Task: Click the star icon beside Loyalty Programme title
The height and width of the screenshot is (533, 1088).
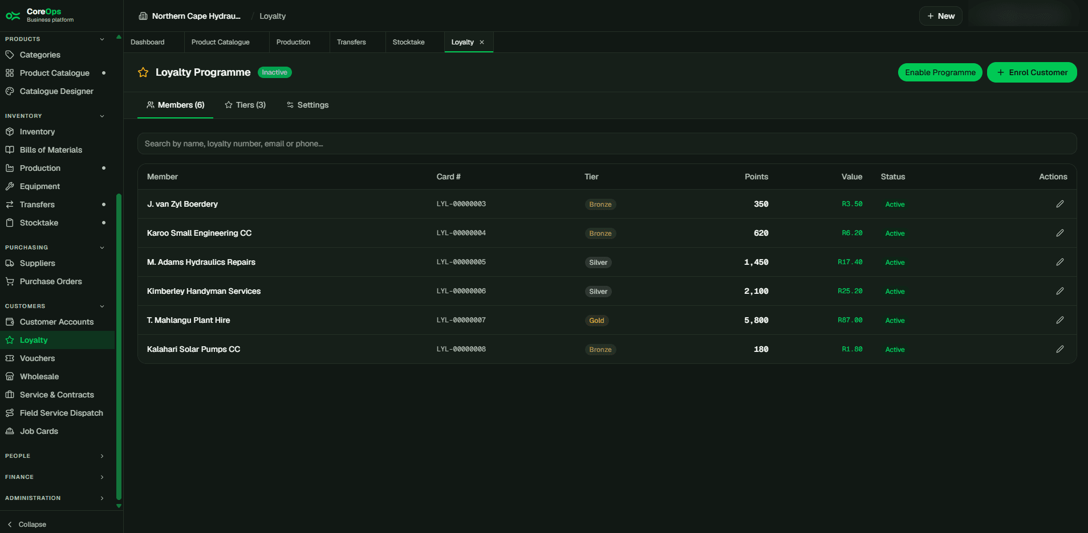Action: [143, 72]
